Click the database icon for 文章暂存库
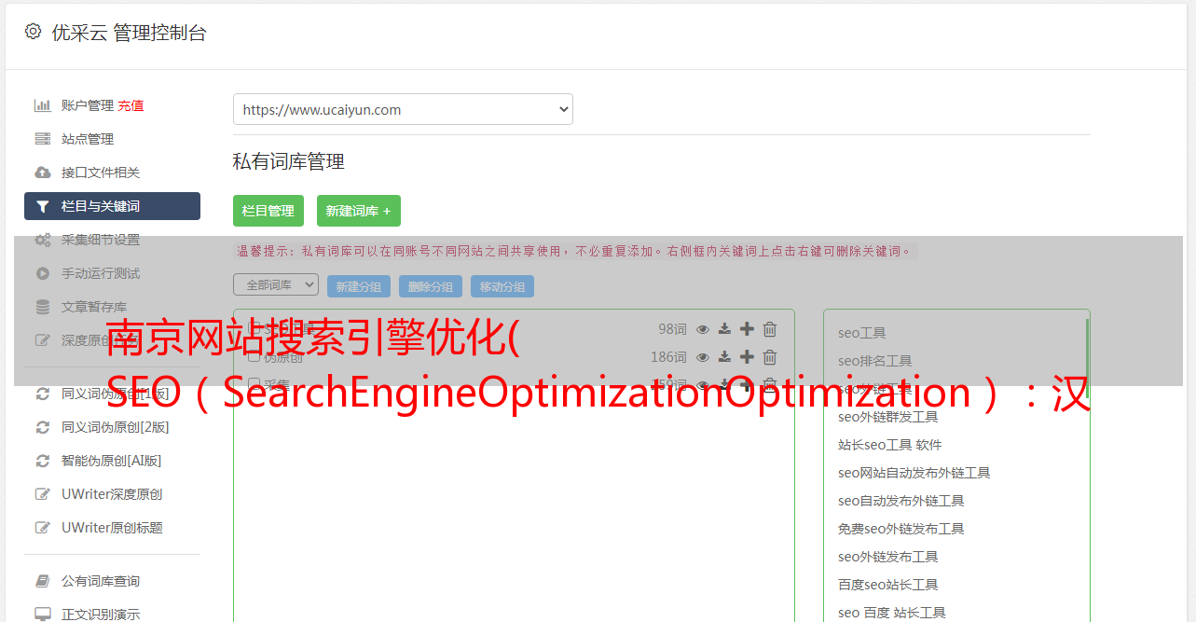Image resolution: width=1196 pixels, height=622 pixels. pyautogui.click(x=43, y=307)
